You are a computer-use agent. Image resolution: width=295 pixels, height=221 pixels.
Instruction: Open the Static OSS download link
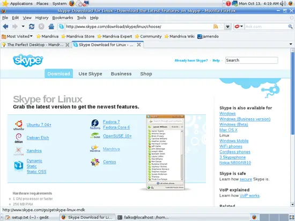click(36, 172)
